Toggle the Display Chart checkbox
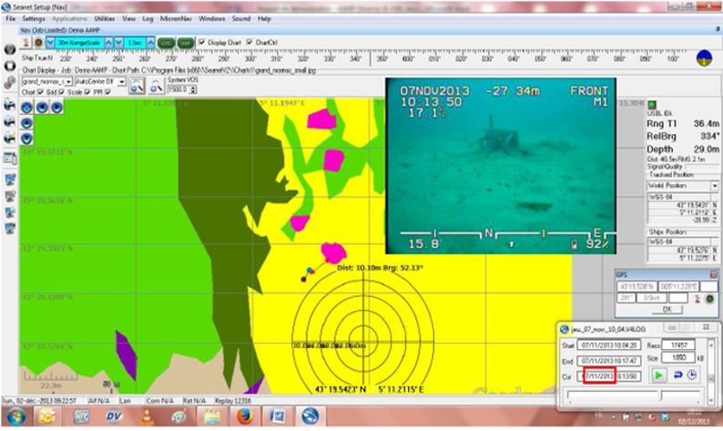 pos(201,42)
